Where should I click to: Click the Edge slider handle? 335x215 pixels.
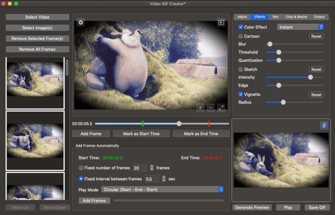(279, 85)
